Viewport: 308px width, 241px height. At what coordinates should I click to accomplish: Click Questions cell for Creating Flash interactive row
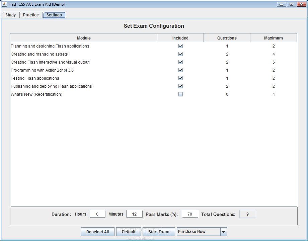pos(227,62)
